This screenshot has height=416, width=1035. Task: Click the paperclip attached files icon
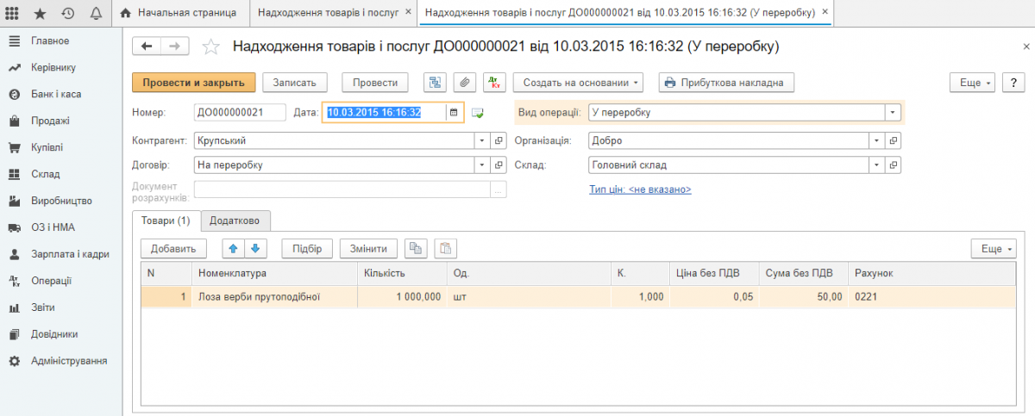464,83
